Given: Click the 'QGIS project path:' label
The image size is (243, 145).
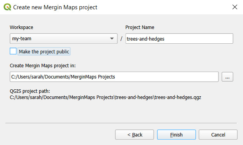Looking at the screenshot, I should (x=30, y=91).
